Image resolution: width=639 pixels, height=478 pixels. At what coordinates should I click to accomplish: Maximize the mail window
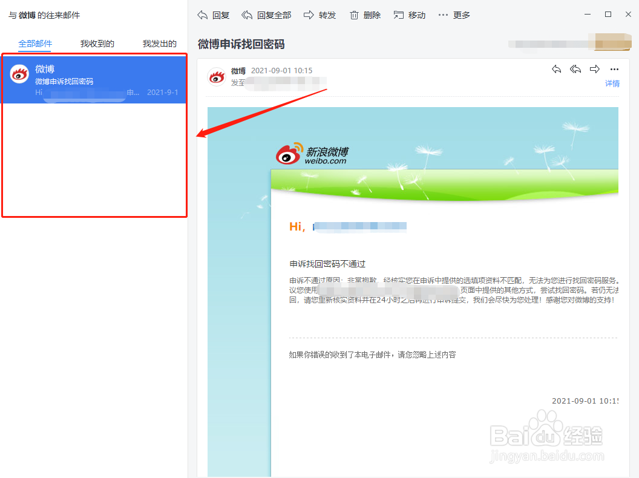(608, 15)
